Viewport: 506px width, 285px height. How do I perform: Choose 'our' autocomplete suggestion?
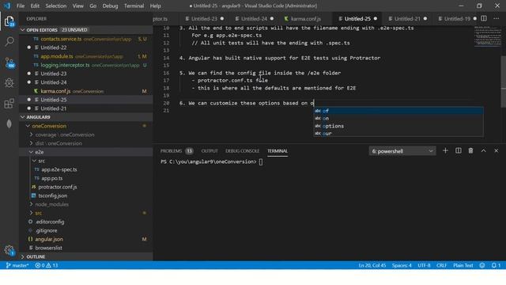[x=398, y=134]
